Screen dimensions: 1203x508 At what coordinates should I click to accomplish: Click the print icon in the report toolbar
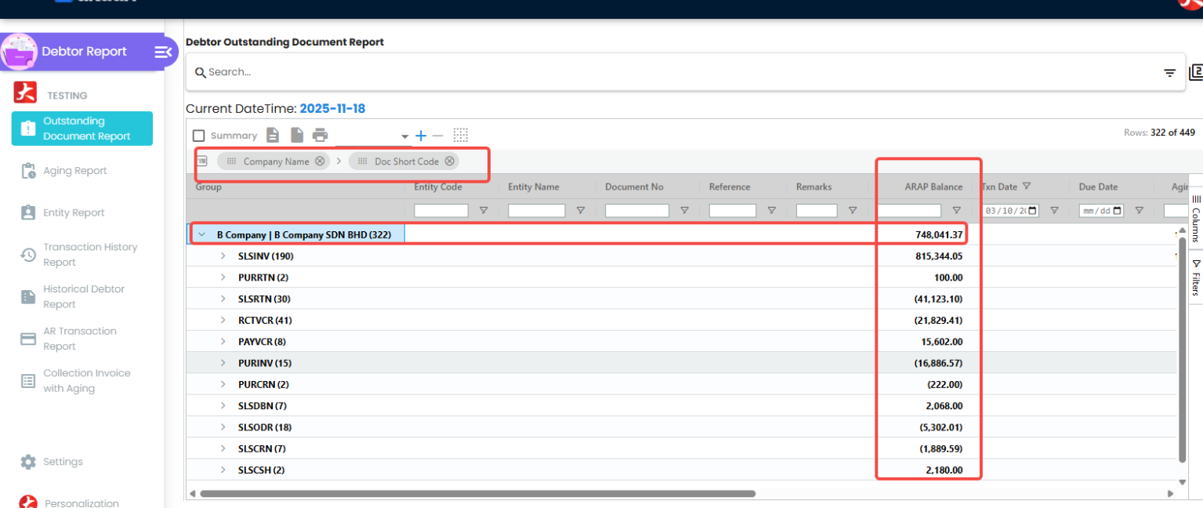(x=320, y=135)
